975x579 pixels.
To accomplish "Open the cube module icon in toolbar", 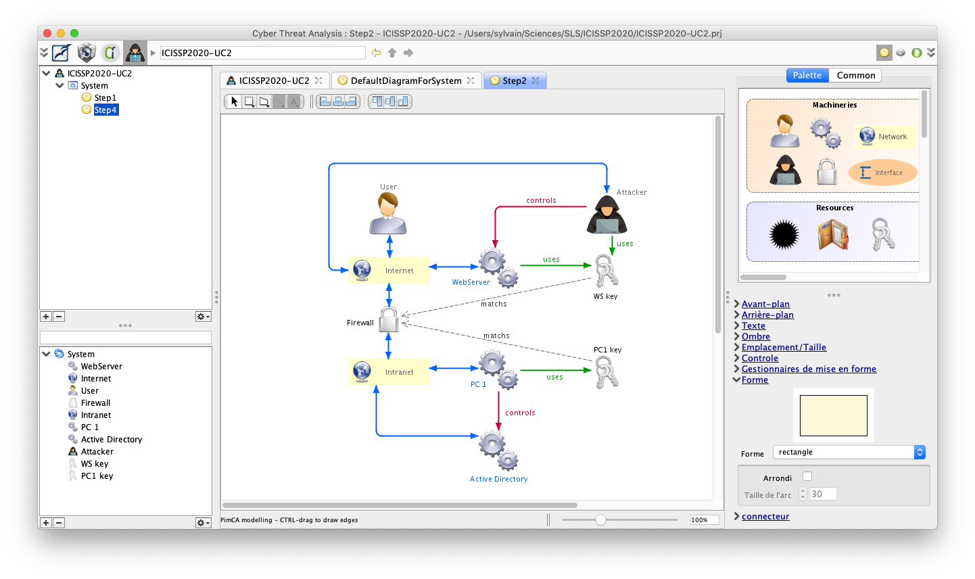I will 86,52.
